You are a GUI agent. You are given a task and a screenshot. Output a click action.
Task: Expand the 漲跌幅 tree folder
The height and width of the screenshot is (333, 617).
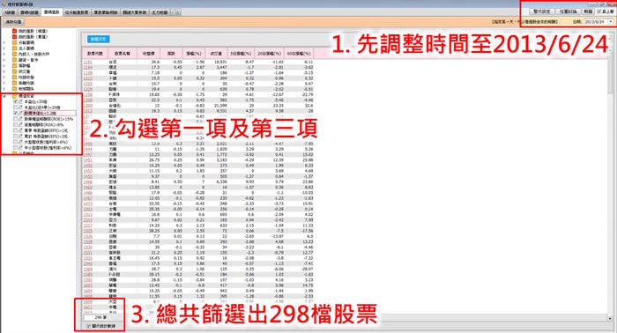point(4,66)
